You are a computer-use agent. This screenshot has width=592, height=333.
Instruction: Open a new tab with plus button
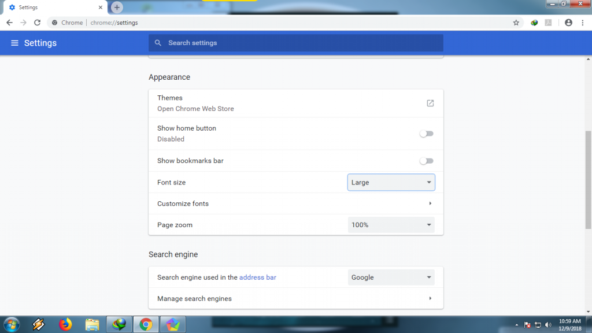click(117, 7)
